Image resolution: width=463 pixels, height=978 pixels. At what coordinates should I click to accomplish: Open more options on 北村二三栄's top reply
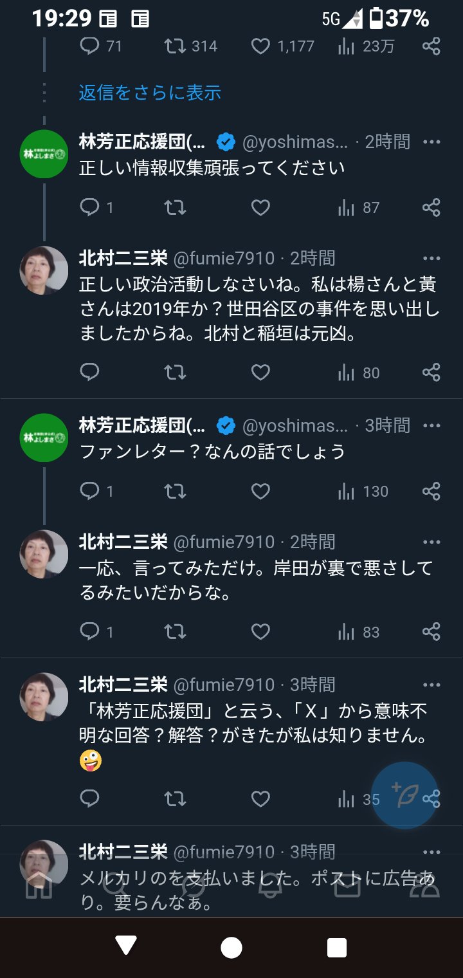(x=432, y=257)
